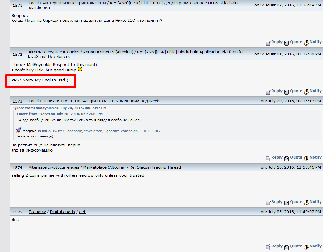This screenshot has height=252, width=323.
Task: Click the Quote icon under post 1573
Action: click(x=287, y=158)
